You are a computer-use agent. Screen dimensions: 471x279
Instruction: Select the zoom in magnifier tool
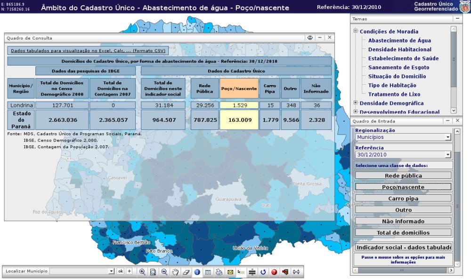click(x=142, y=271)
